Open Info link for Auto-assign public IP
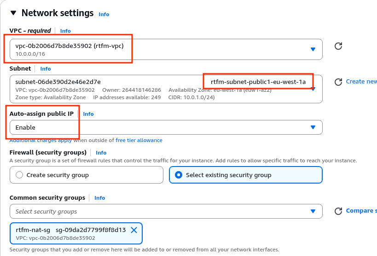377x256 pixels. coord(88,114)
